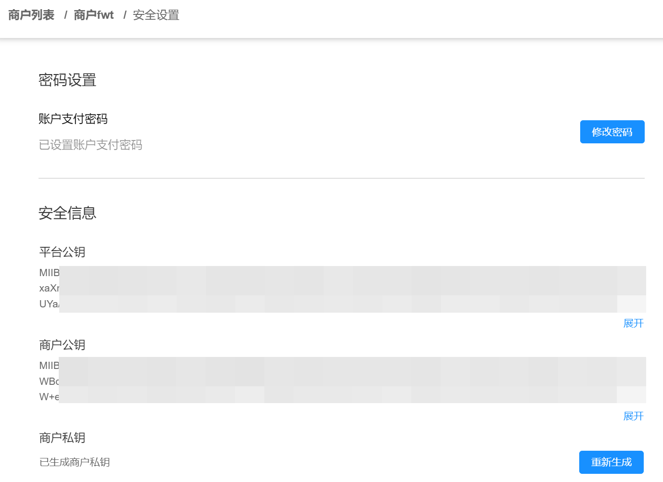Click the 修改密码 button
This screenshot has width=663, height=482.
[612, 131]
